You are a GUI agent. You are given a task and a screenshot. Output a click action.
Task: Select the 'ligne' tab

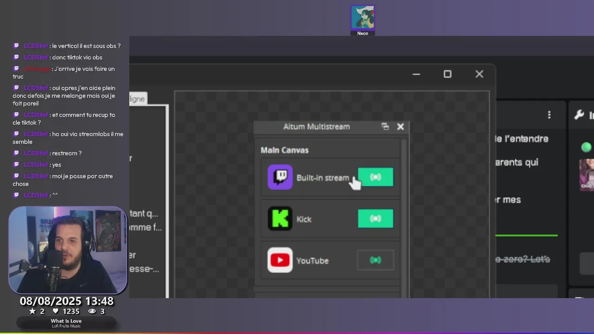137,99
